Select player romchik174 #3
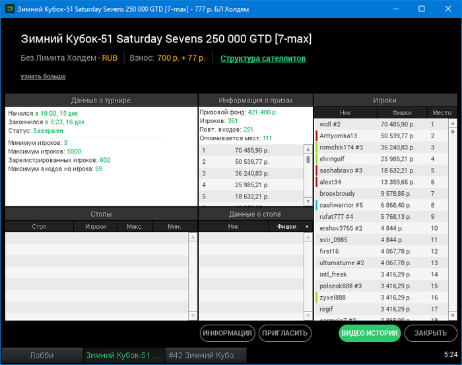This screenshot has width=462, height=365. click(x=381, y=147)
